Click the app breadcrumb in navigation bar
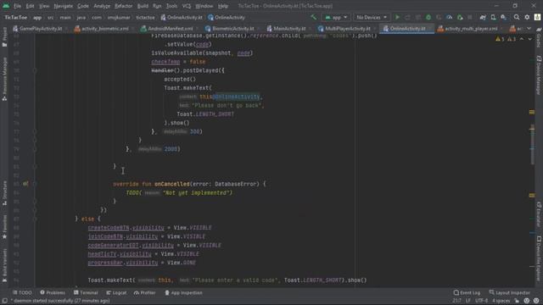Viewport: 543px width, 305px height. [x=37, y=17]
